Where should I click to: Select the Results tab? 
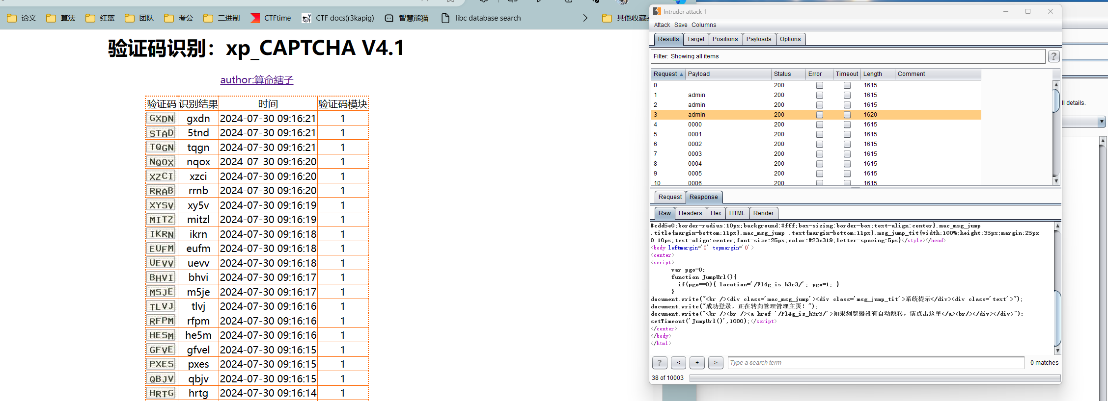pos(668,39)
